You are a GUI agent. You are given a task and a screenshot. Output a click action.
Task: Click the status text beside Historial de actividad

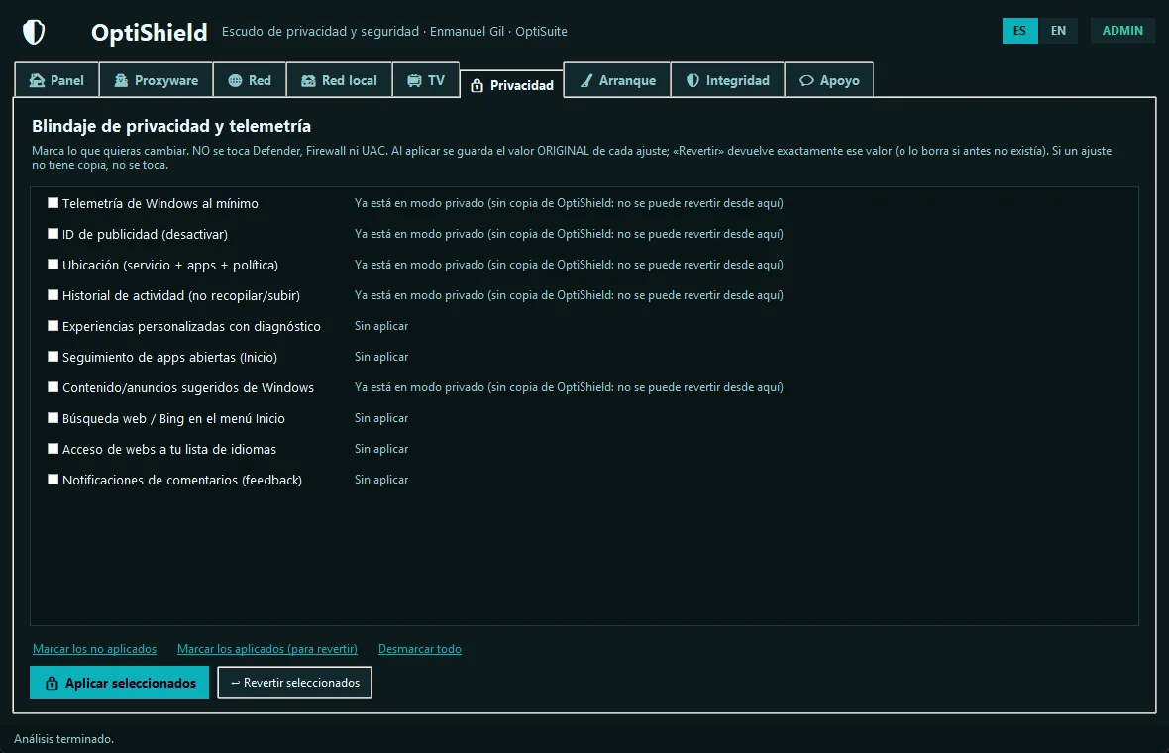[569, 295]
